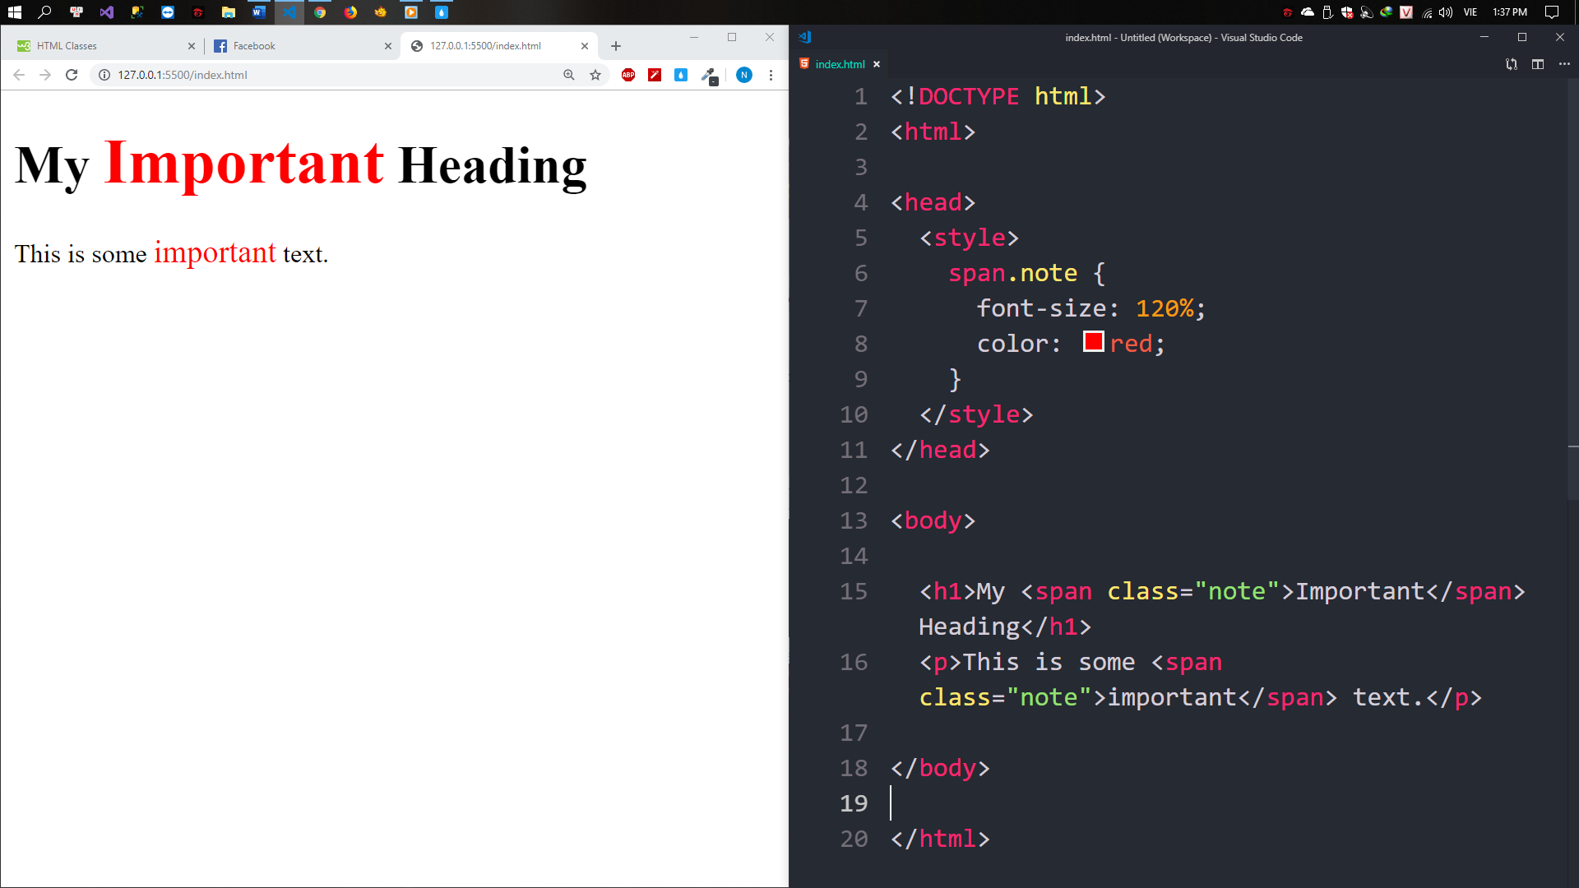The width and height of the screenshot is (1579, 888).
Task: Open a new Chrome tab
Action: coord(616,46)
